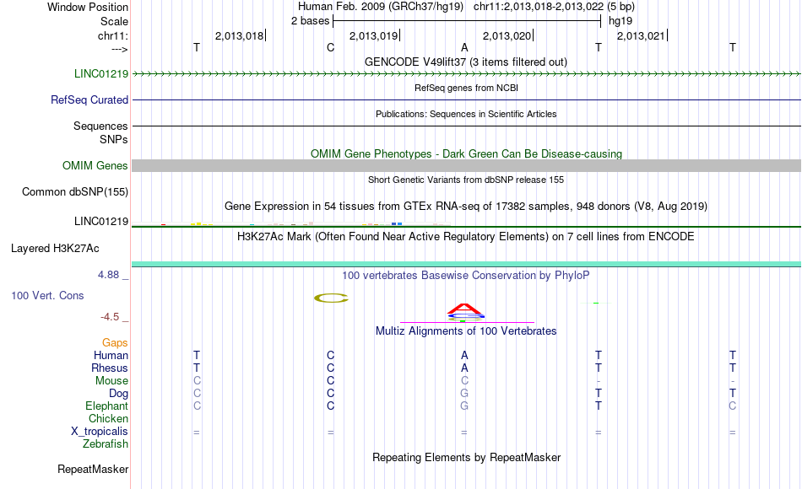Viewport: 802px width, 489px height.
Task: Click base A in the reference sequence row
Action: (464, 47)
